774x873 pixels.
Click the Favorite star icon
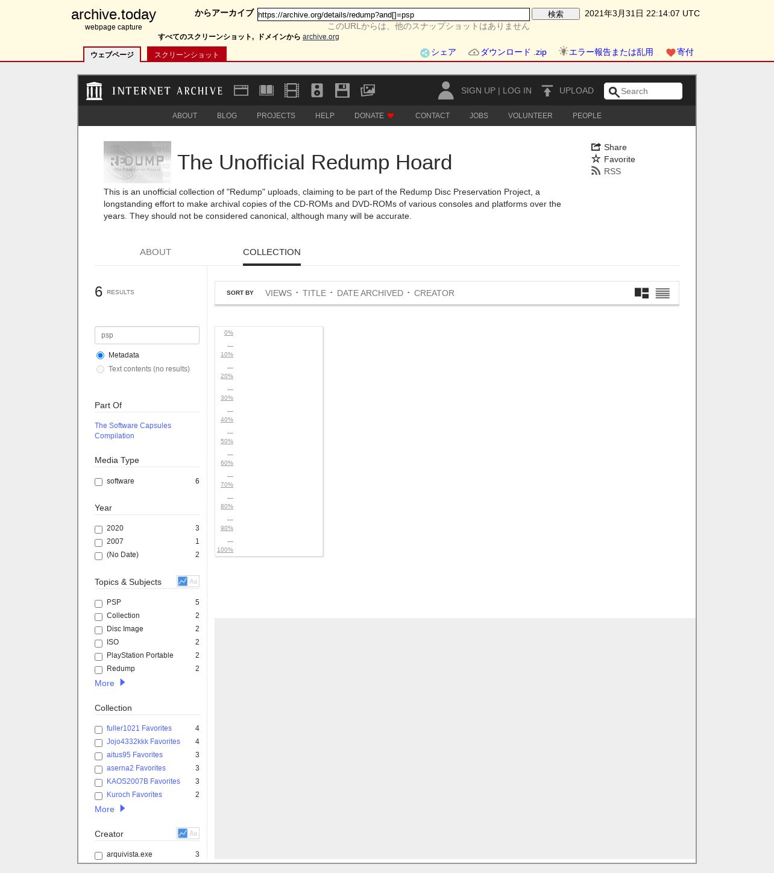pyautogui.click(x=596, y=159)
